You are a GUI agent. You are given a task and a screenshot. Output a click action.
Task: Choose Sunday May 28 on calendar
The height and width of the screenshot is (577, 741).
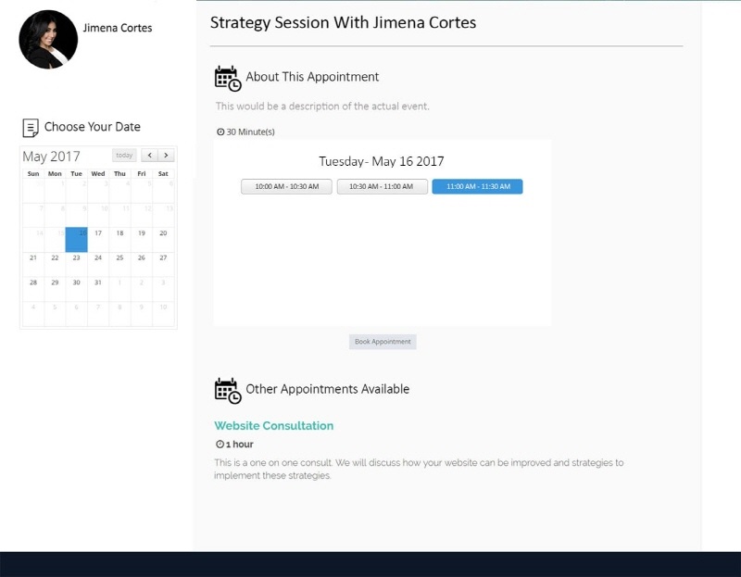[x=33, y=289]
